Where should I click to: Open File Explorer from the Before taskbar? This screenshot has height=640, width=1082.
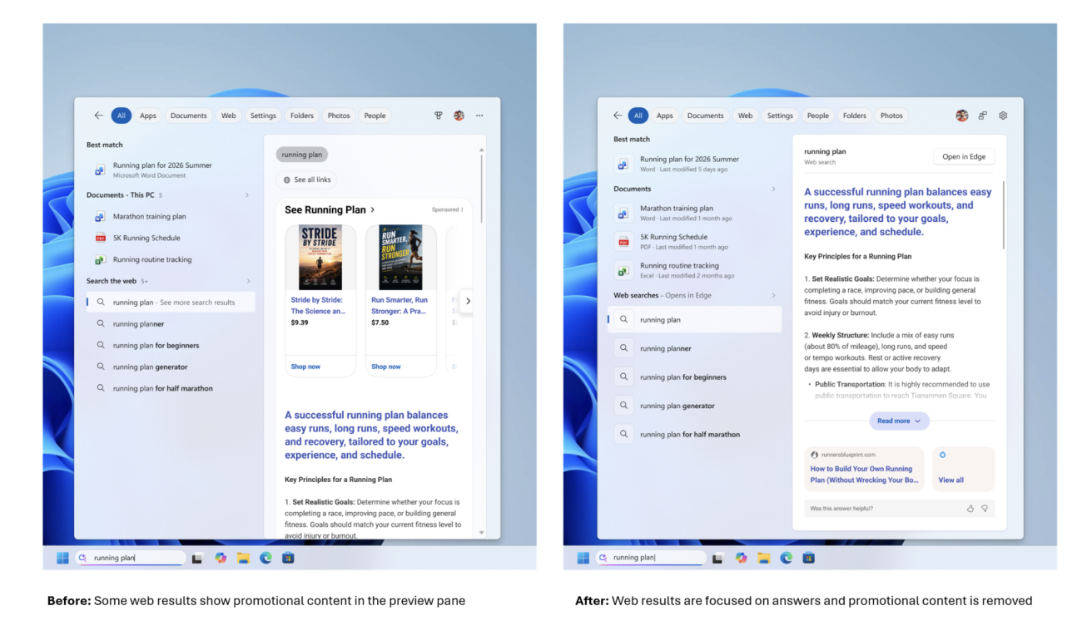pos(243,558)
